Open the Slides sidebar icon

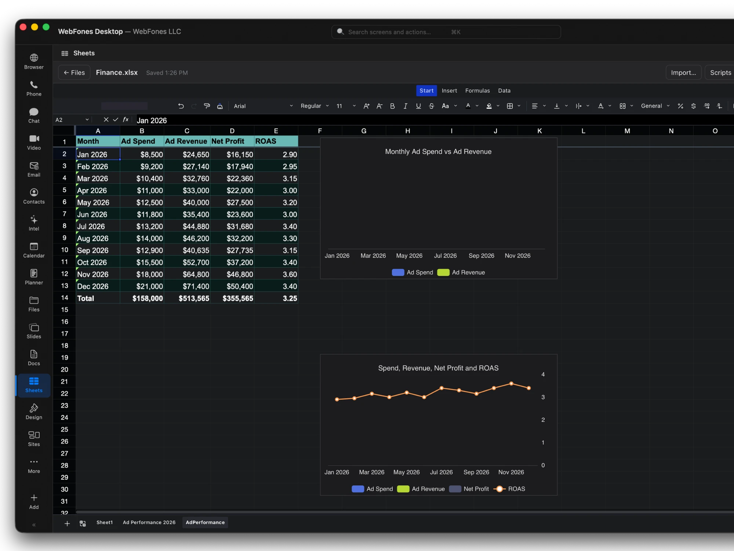click(x=34, y=331)
